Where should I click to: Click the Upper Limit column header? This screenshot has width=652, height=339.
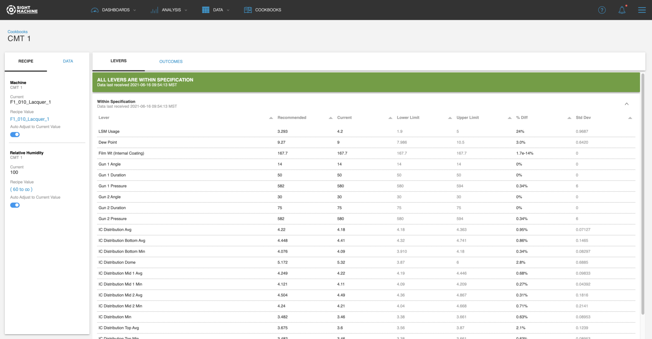[468, 118]
